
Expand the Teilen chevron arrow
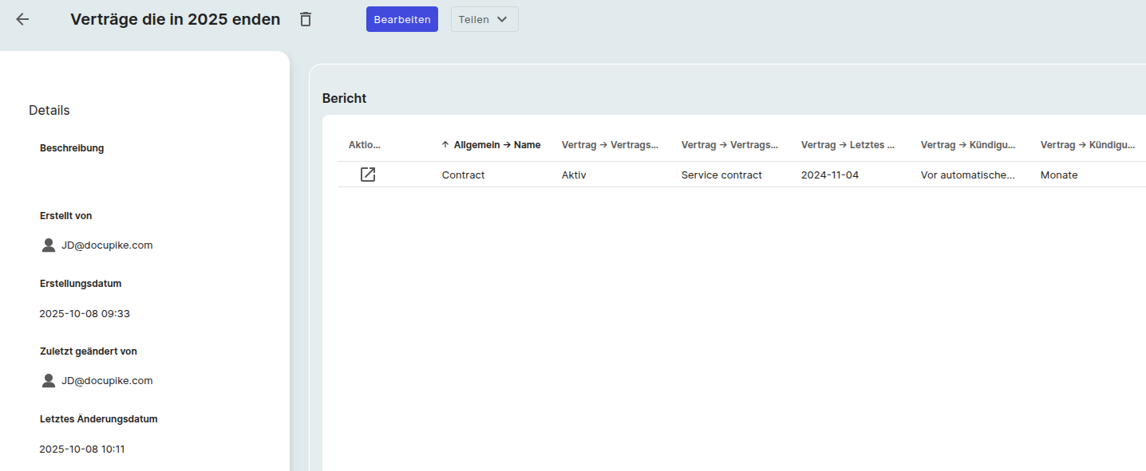[x=503, y=18]
